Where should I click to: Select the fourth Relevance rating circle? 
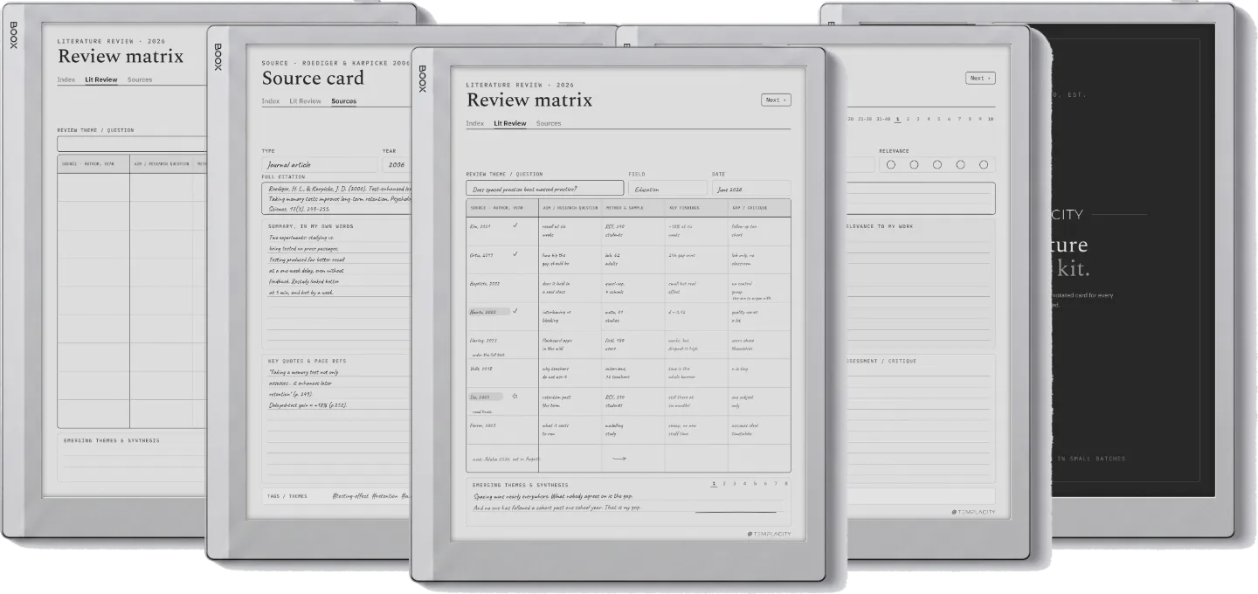point(960,164)
